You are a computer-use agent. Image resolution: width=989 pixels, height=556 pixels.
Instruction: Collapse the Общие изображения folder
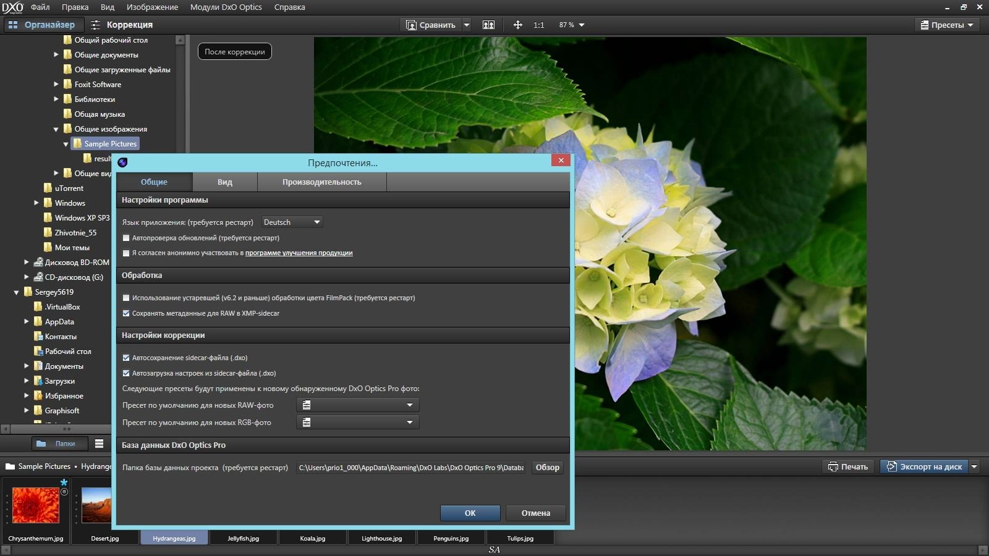56,129
